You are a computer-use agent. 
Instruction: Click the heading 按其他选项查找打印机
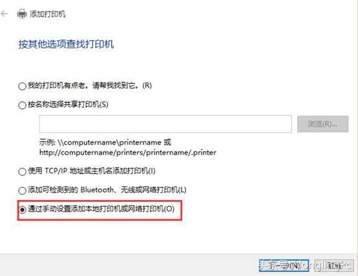[x=66, y=44]
